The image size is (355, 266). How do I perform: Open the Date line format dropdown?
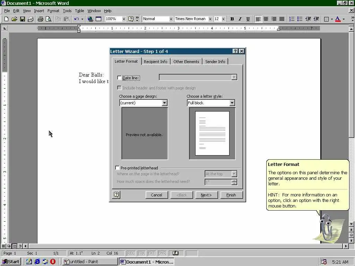tap(234, 77)
